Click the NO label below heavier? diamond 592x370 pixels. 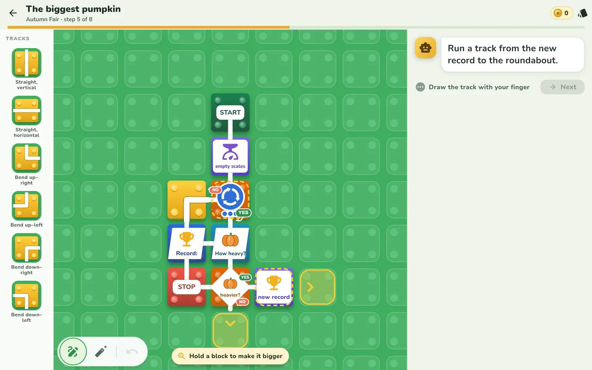click(x=242, y=302)
